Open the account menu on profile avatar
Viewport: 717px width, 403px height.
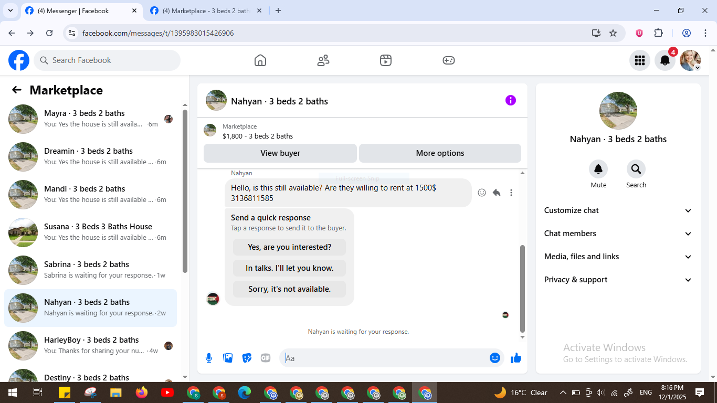(x=690, y=60)
